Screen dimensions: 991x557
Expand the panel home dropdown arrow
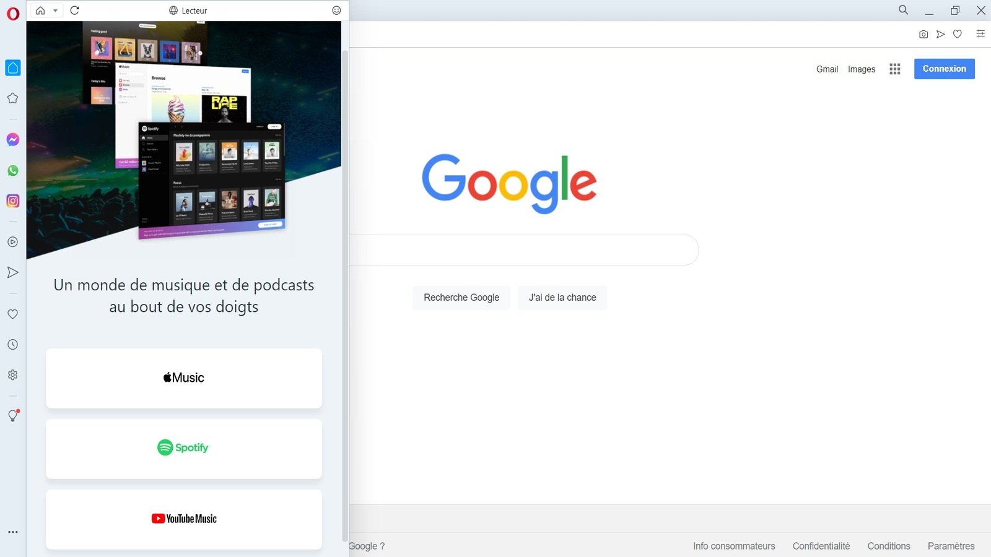[55, 11]
